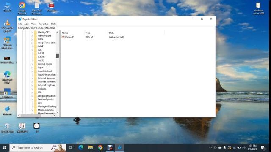Select the IMETC key folder icon
The height and width of the screenshot is (152, 271).
click(36, 60)
